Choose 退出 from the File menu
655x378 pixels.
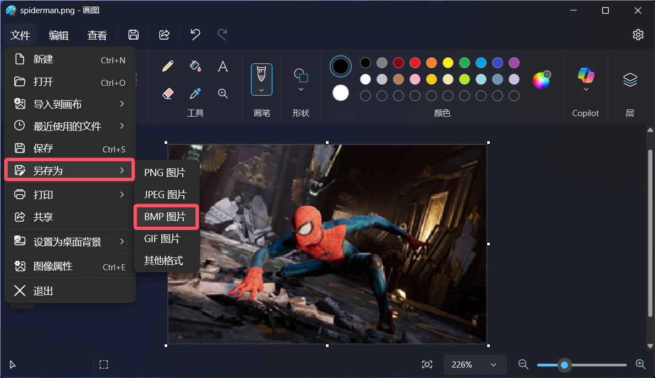pyautogui.click(x=70, y=291)
